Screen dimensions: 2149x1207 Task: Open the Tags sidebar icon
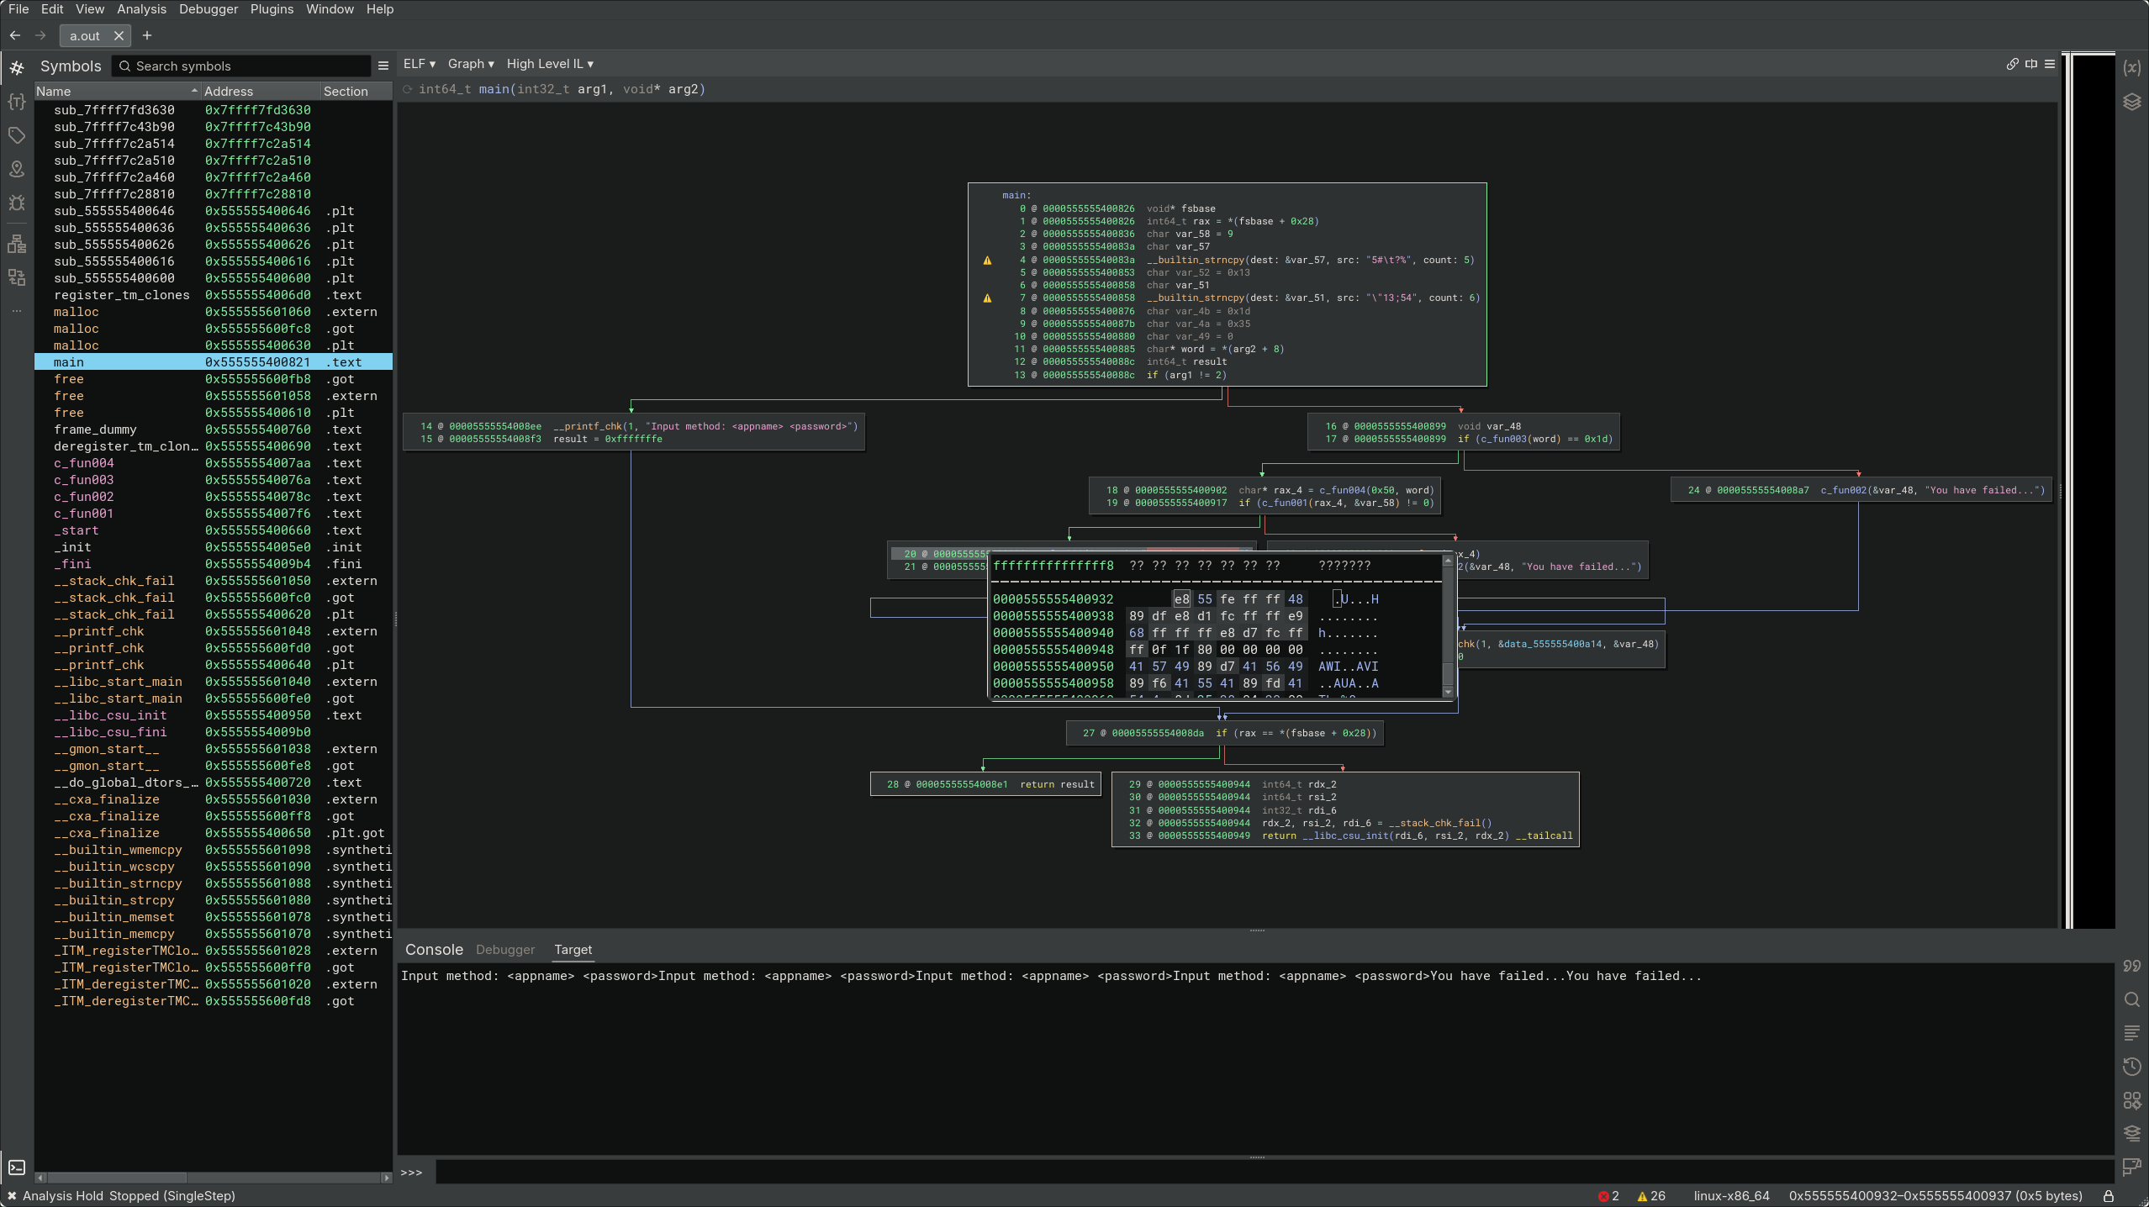[17, 135]
